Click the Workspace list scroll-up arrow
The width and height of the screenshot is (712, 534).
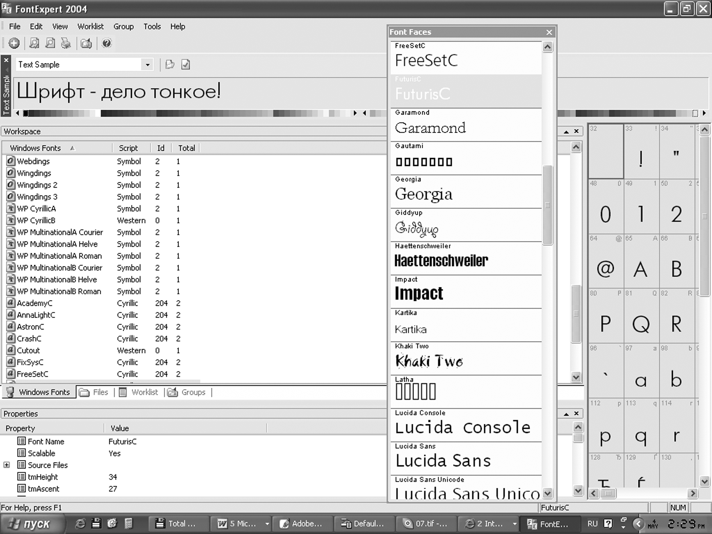click(x=576, y=147)
